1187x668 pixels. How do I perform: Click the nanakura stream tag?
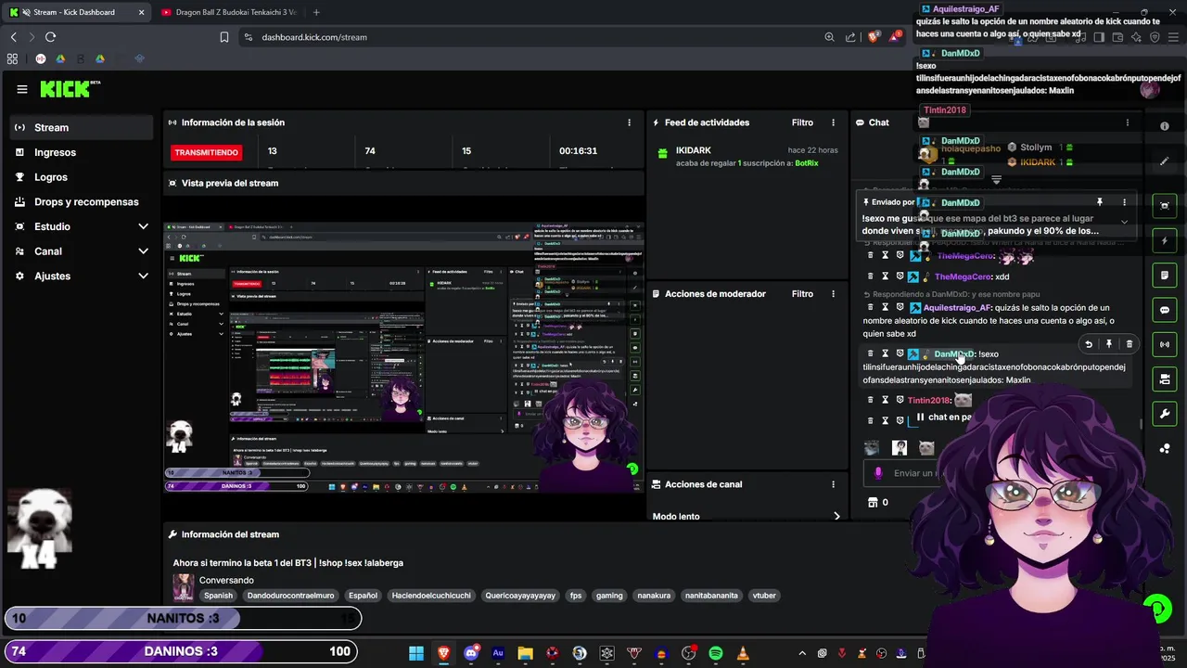tap(654, 596)
